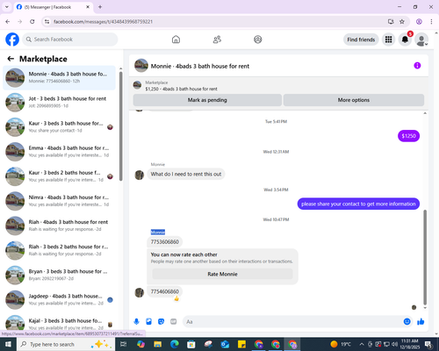
Task: Open the Friends icon in top navigation
Action: 217,39
